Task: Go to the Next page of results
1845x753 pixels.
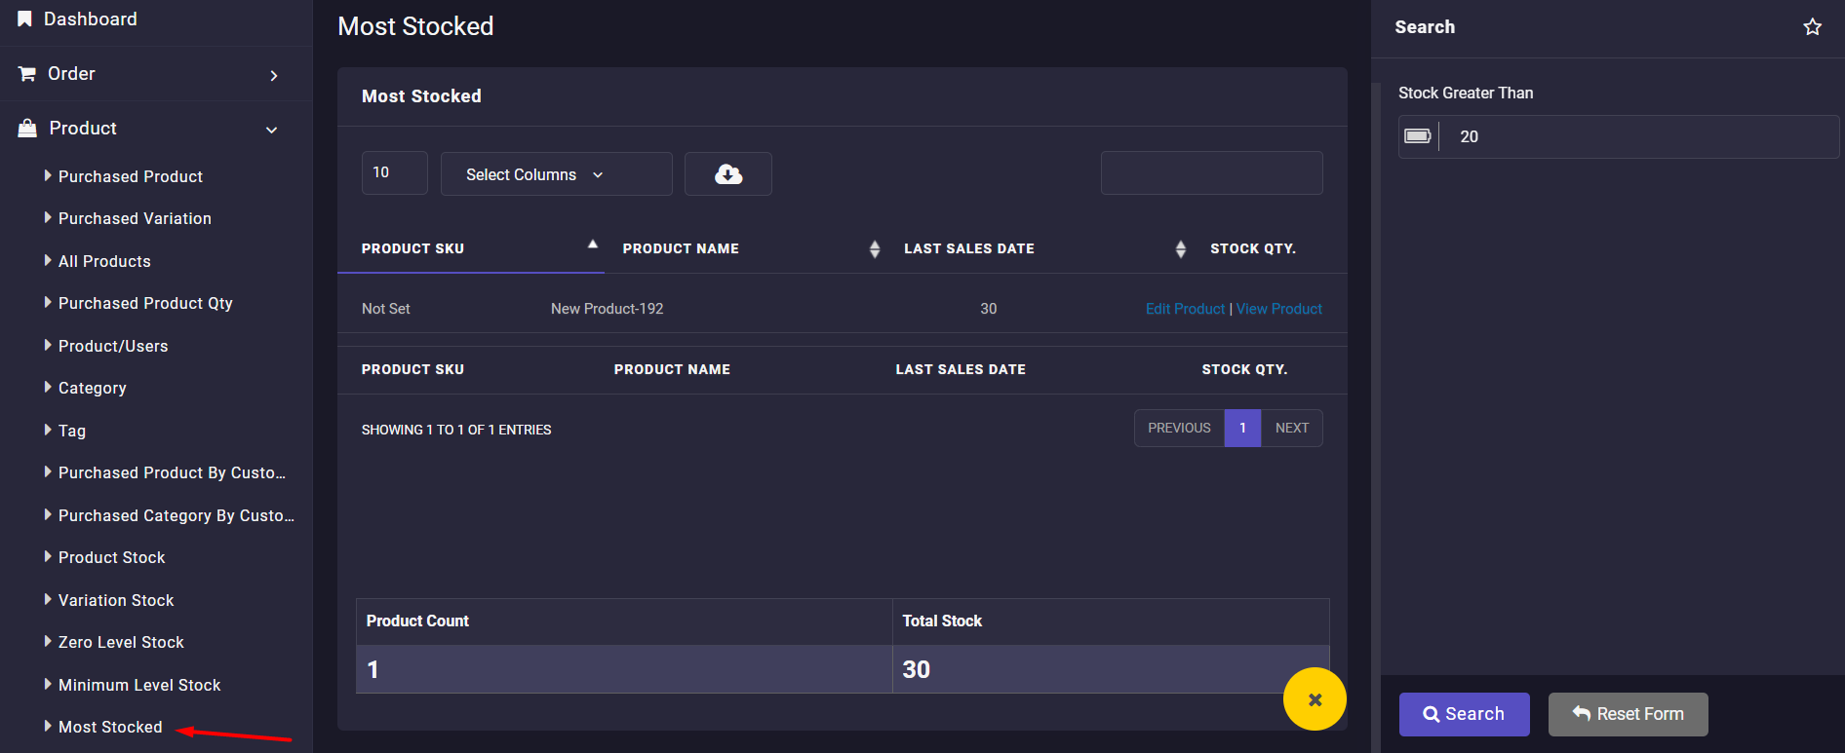Action: [x=1291, y=429]
